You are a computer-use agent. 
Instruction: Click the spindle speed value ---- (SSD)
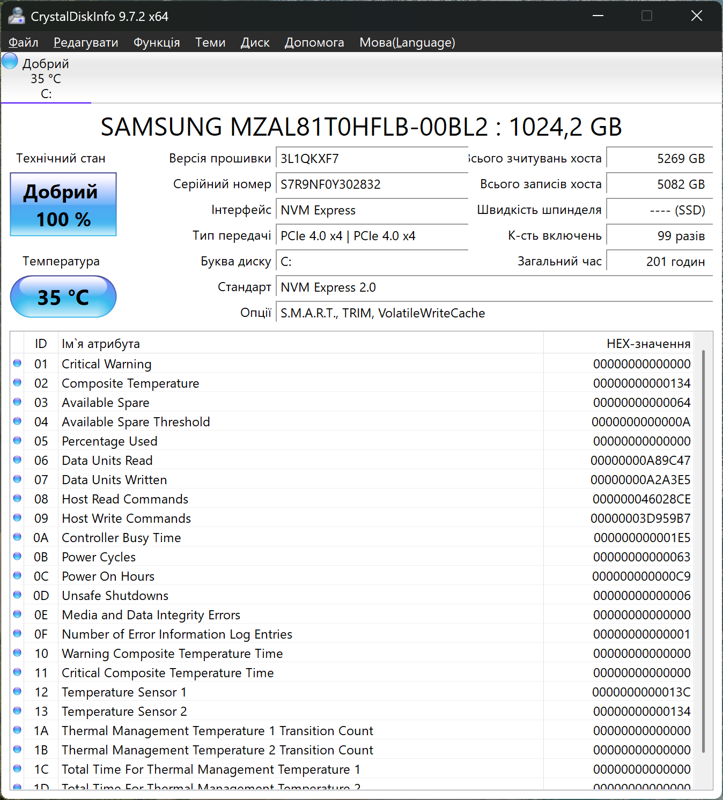(660, 210)
